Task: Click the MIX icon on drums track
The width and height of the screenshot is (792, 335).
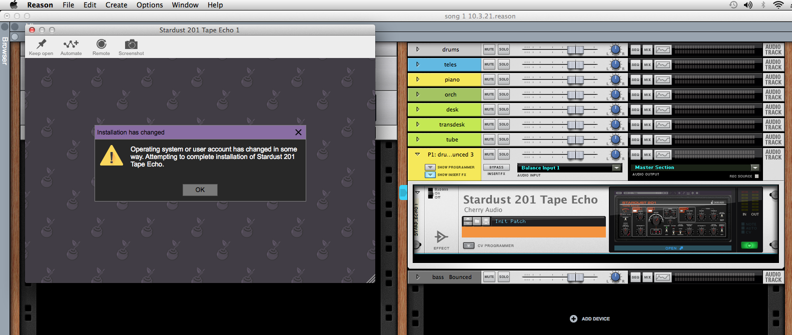Action: (647, 49)
